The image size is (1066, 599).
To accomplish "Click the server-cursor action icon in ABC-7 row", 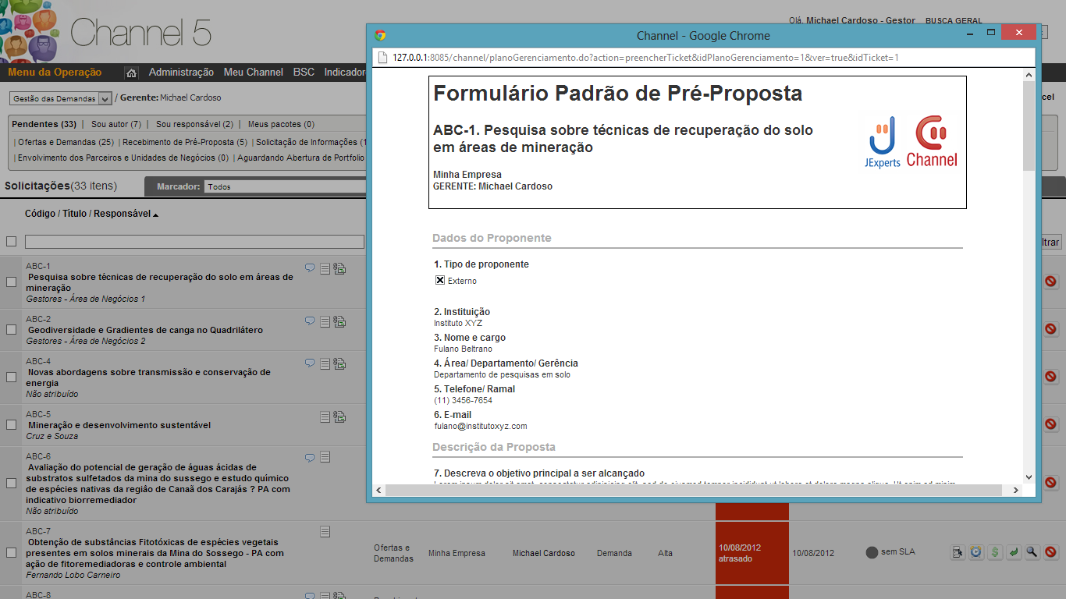I will (x=958, y=552).
